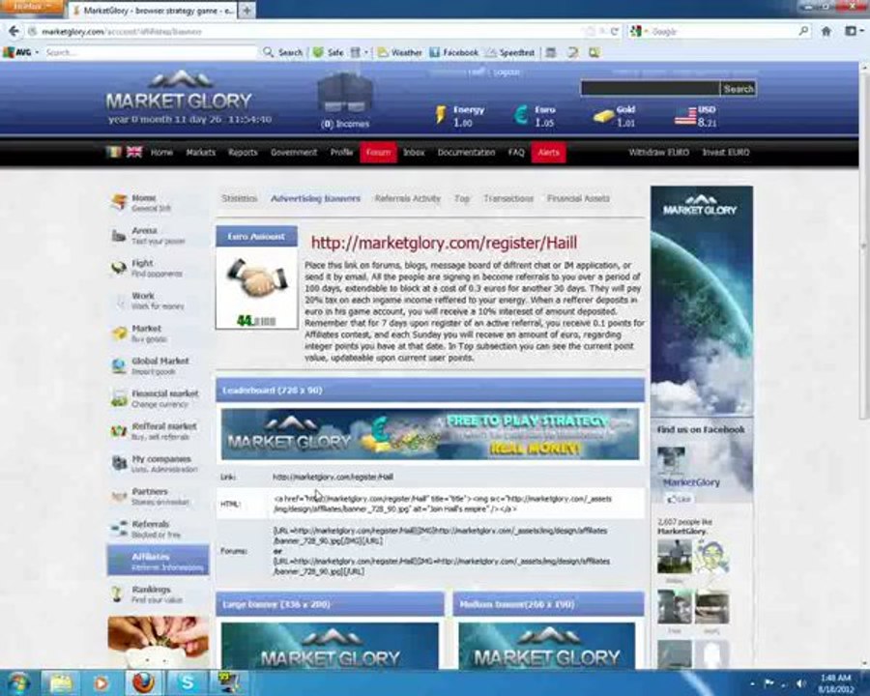Open the Refferal market sidebar item
The width and height of the screenshot is (870, 696).
point(159,431)
